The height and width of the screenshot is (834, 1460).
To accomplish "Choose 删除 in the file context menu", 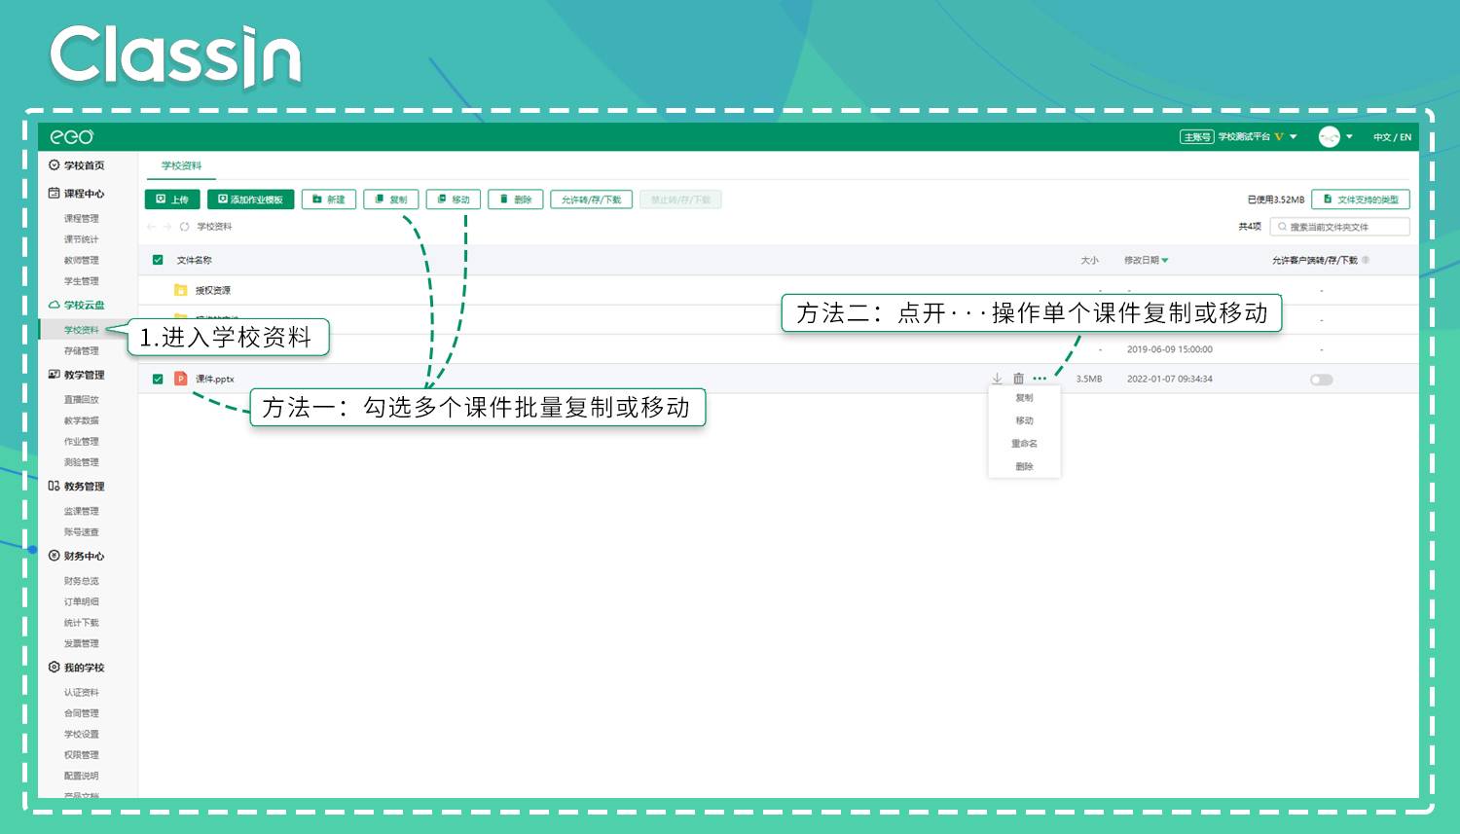I will pos(1024,467).
